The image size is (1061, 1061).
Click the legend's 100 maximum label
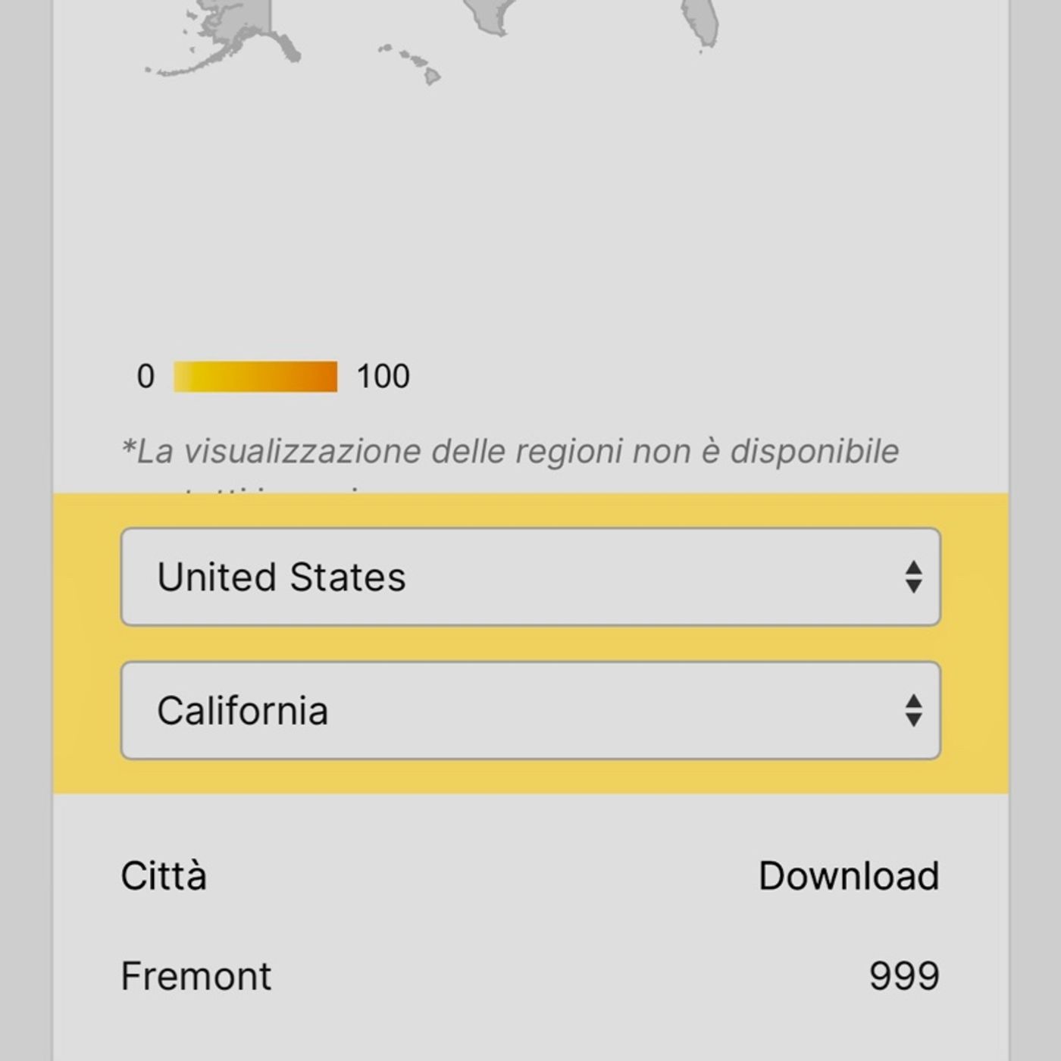[383, 377]
